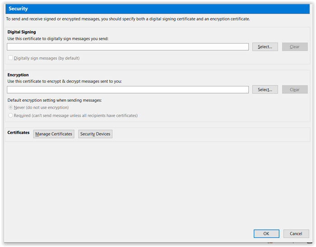Click the digital signing certificate text field
Screen dimensions: 316x247
pos(128,47)
